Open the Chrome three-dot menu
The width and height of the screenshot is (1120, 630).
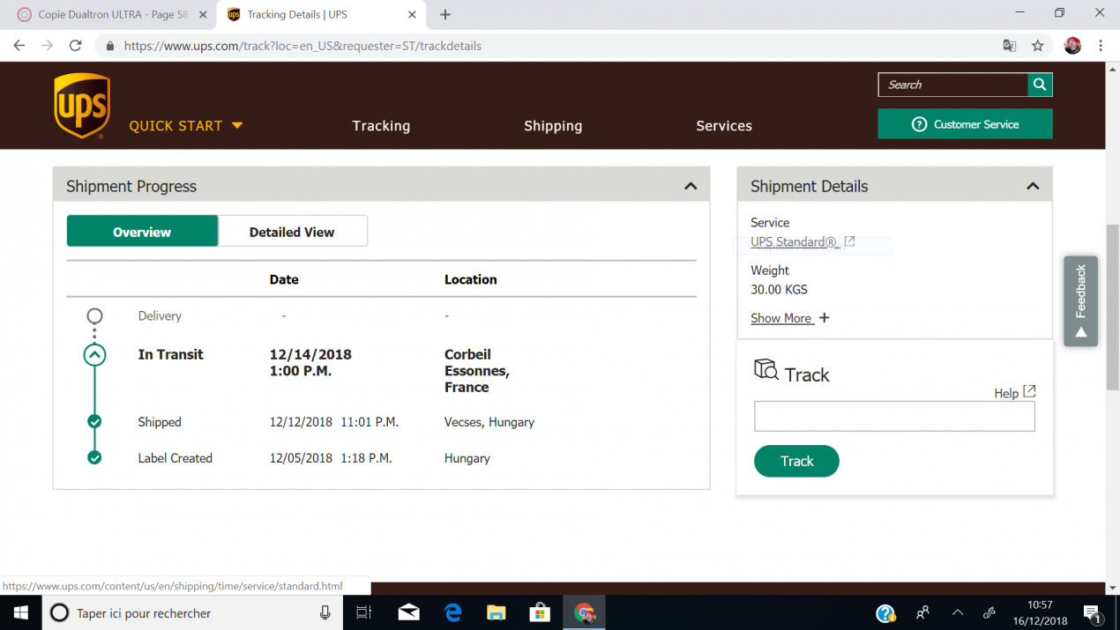point(1101,46)
